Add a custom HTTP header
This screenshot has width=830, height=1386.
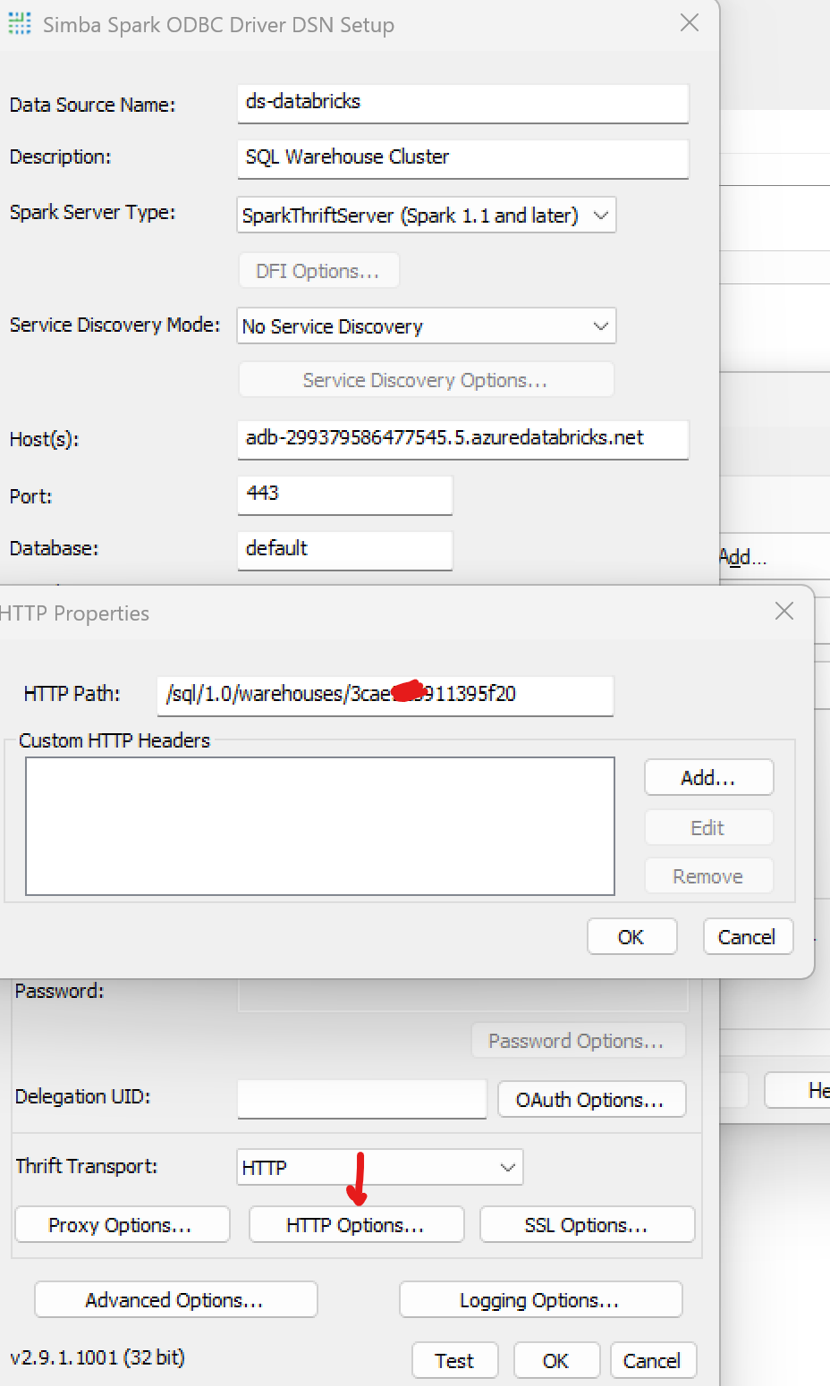tap(708, 778)
